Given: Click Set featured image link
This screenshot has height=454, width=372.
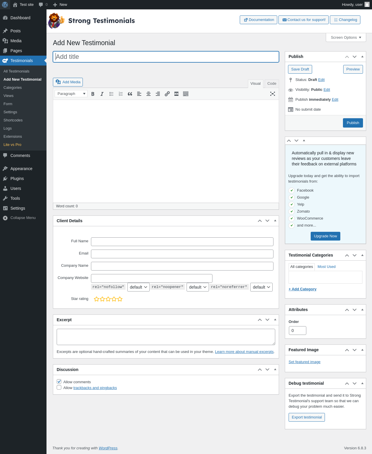Looking at the screenshot, I should point(304,362).
